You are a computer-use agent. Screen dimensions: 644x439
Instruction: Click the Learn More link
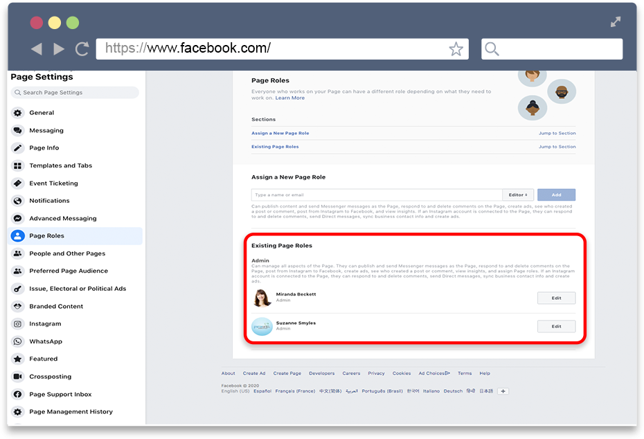pos(290,98)
